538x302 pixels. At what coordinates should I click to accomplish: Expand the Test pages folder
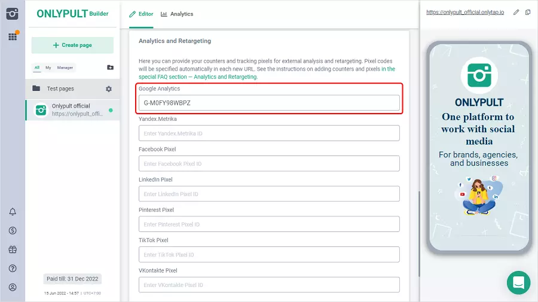tap(60, 89)
